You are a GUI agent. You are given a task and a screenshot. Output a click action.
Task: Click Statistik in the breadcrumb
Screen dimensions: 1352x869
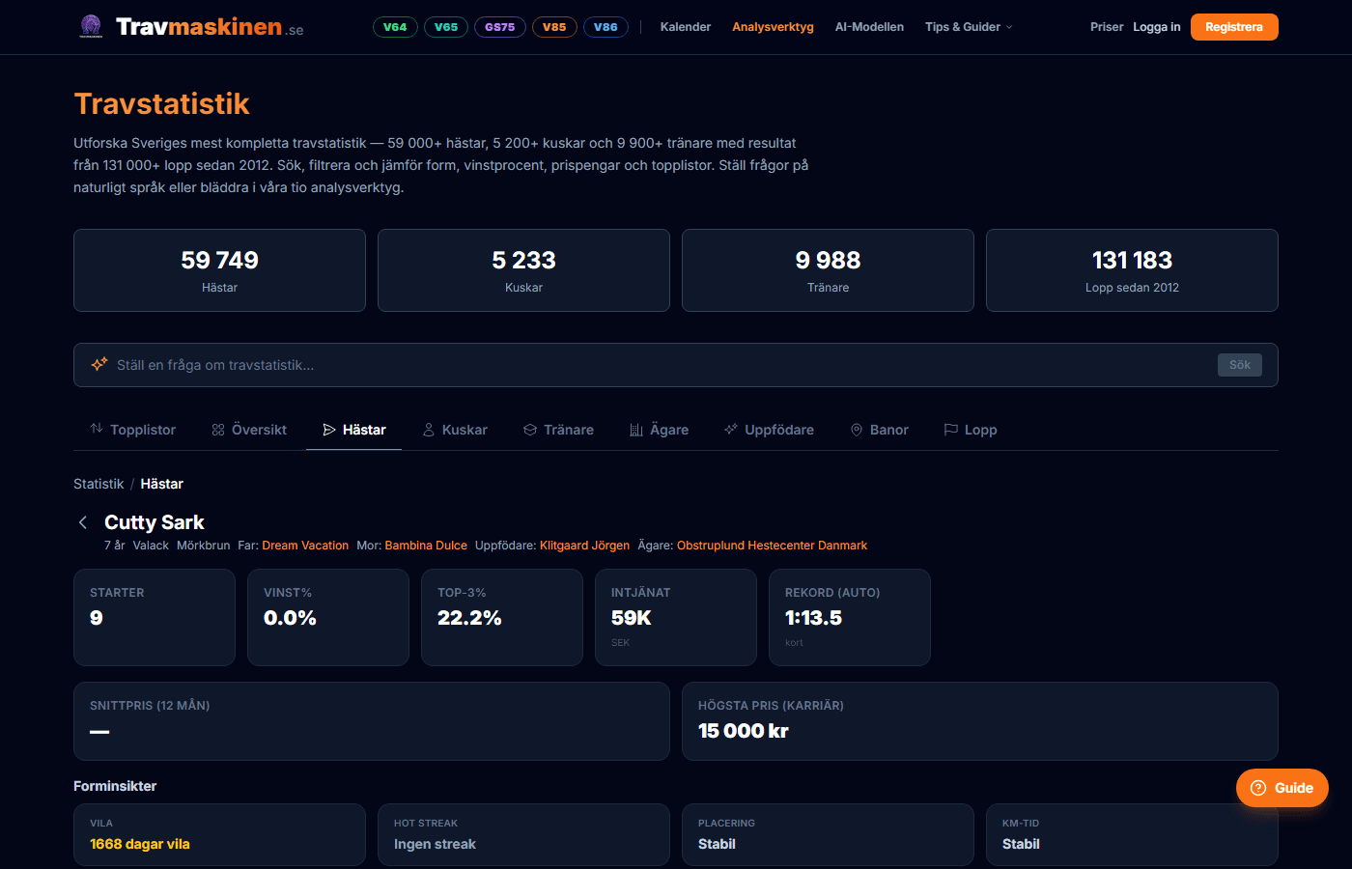[99, 484]
